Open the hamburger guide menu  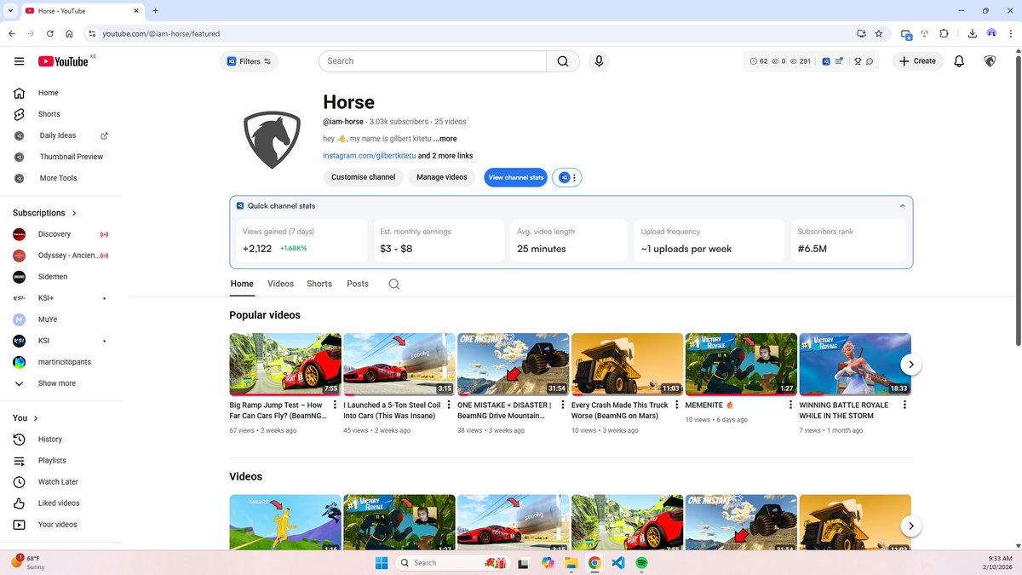(x=19, y=61)
